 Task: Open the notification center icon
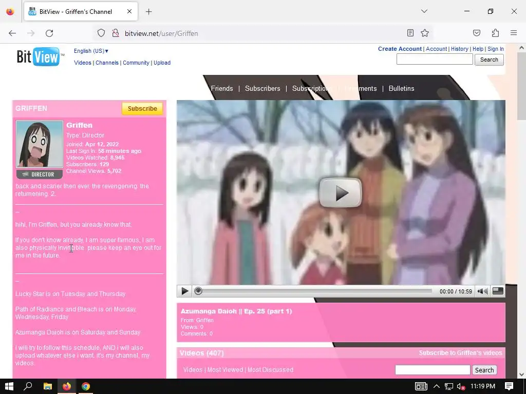coord(509,386)
